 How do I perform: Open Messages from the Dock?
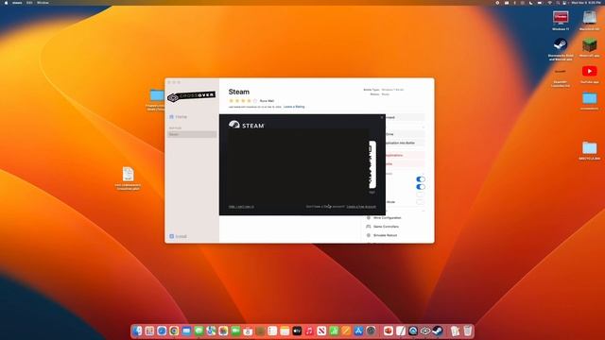coord(199,331)
